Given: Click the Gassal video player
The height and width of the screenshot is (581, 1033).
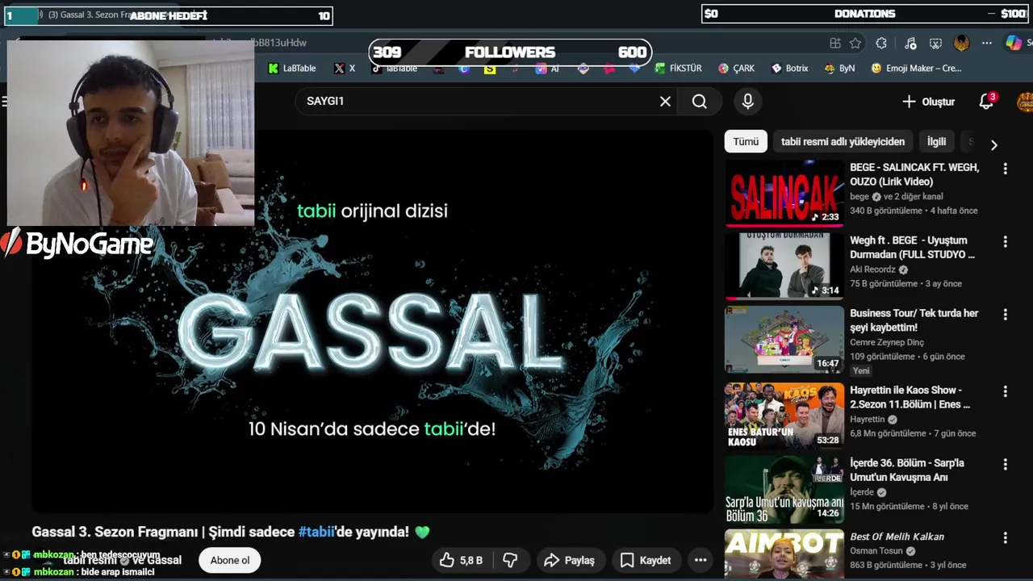Looking at the screenshot, I should tap(372, 320).
